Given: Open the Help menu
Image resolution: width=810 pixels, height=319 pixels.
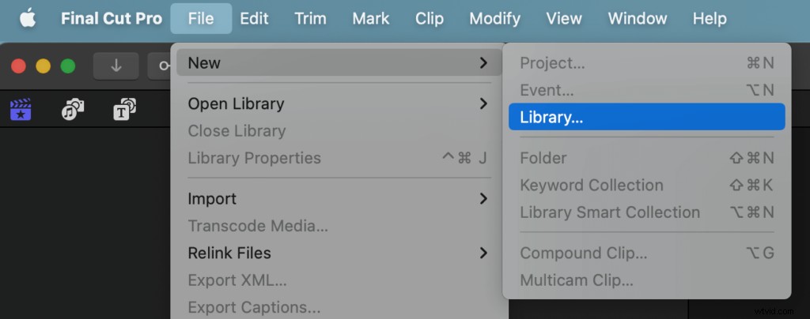Looking at the screenshot, I should pyautogui.click(x=710, y=18).
